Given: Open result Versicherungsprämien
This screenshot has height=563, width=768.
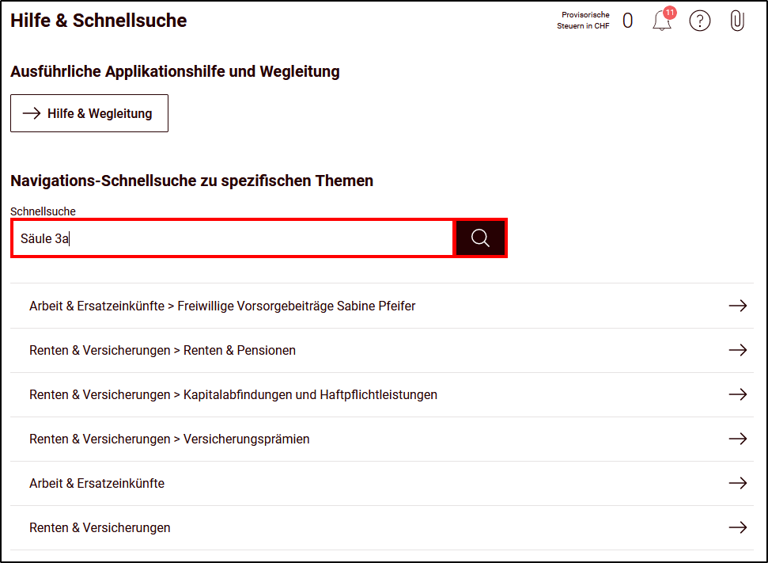Looking at the screenshot, I should 381,439.
